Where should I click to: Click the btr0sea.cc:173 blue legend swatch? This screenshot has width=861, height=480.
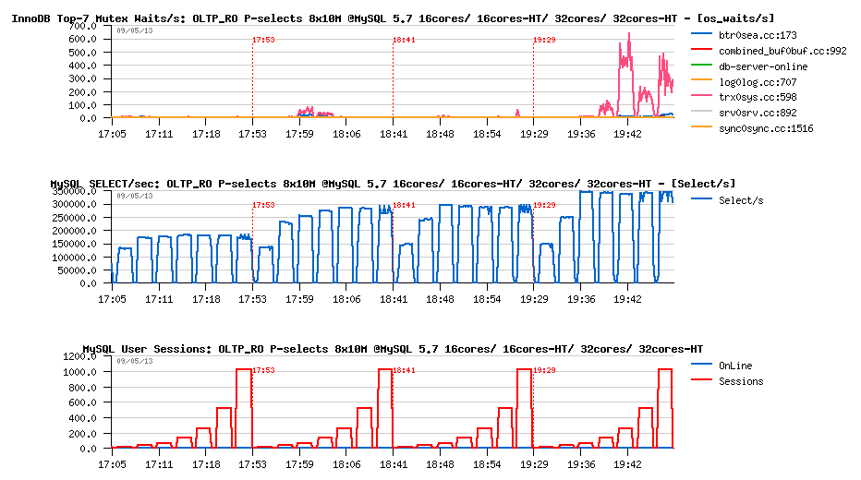(701, 34)
